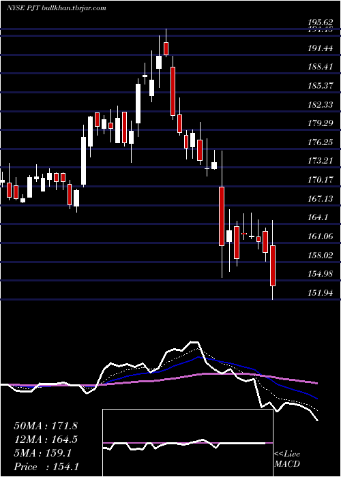Click the 50MA : 171.8 value
Screen dimensions: 341x477
click(x=46, y=426)
